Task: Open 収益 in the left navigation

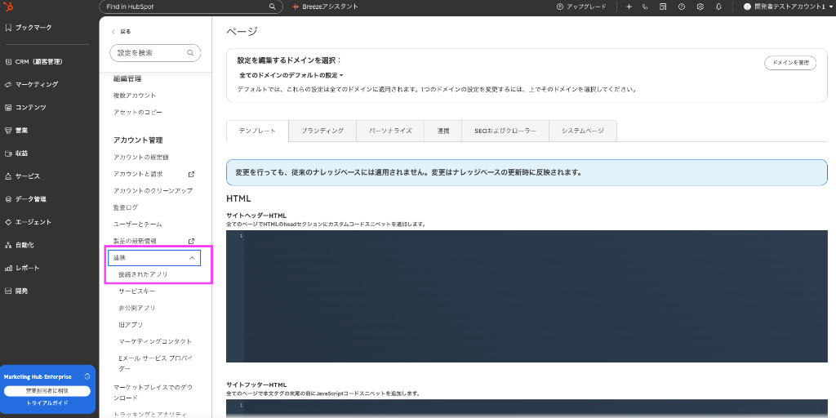Action: pos(16,153)
